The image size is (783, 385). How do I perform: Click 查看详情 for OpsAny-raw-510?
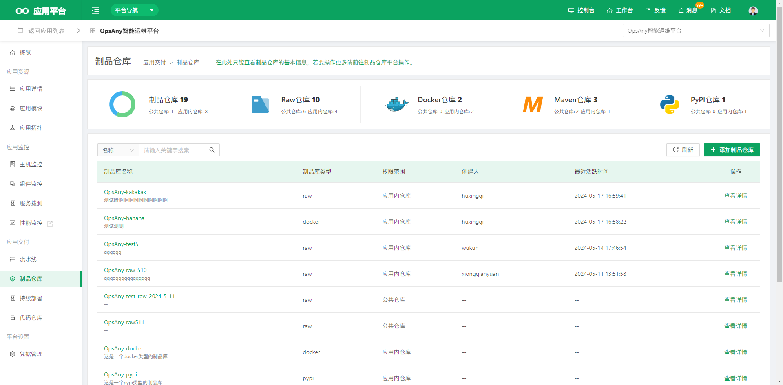[736, 274]
